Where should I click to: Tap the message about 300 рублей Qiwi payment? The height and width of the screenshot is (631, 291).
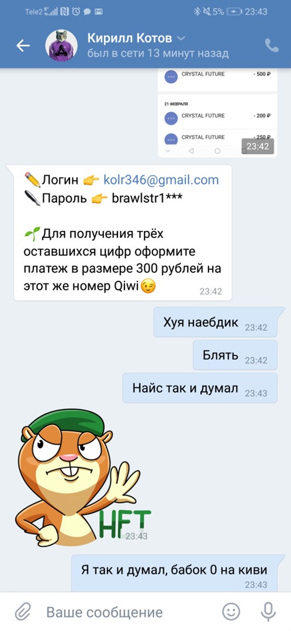123,233
